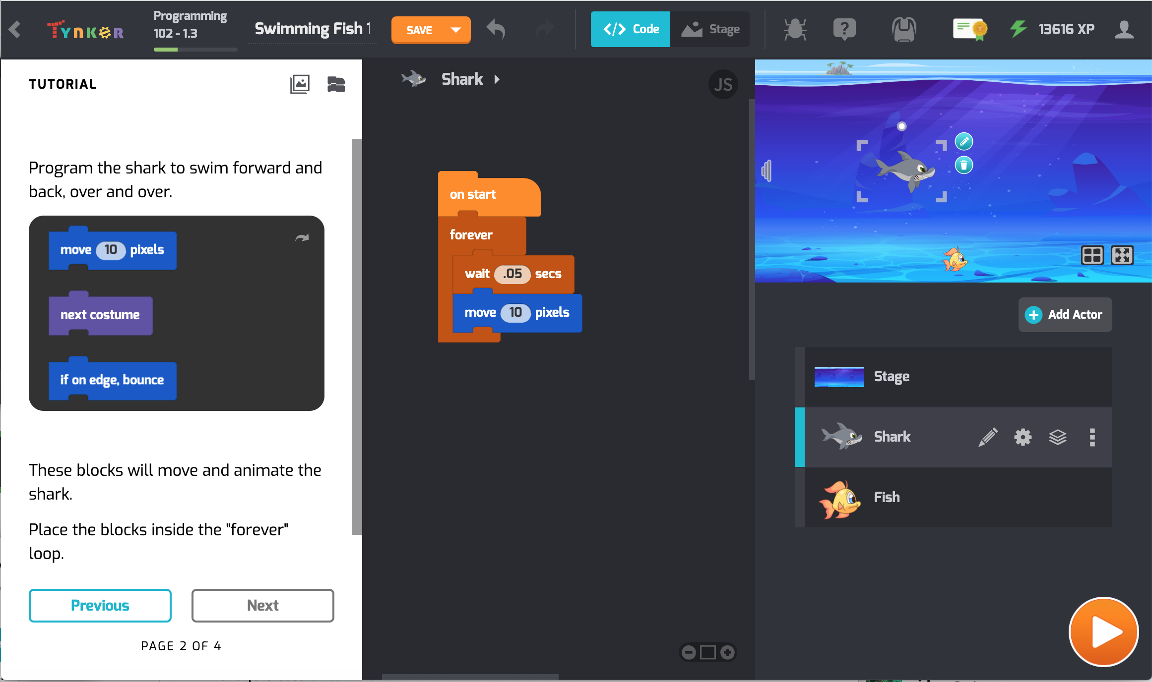The image size is (1152, 682).
Task: Click the pencil icon in Shark actor row
Action: point(988,437)
